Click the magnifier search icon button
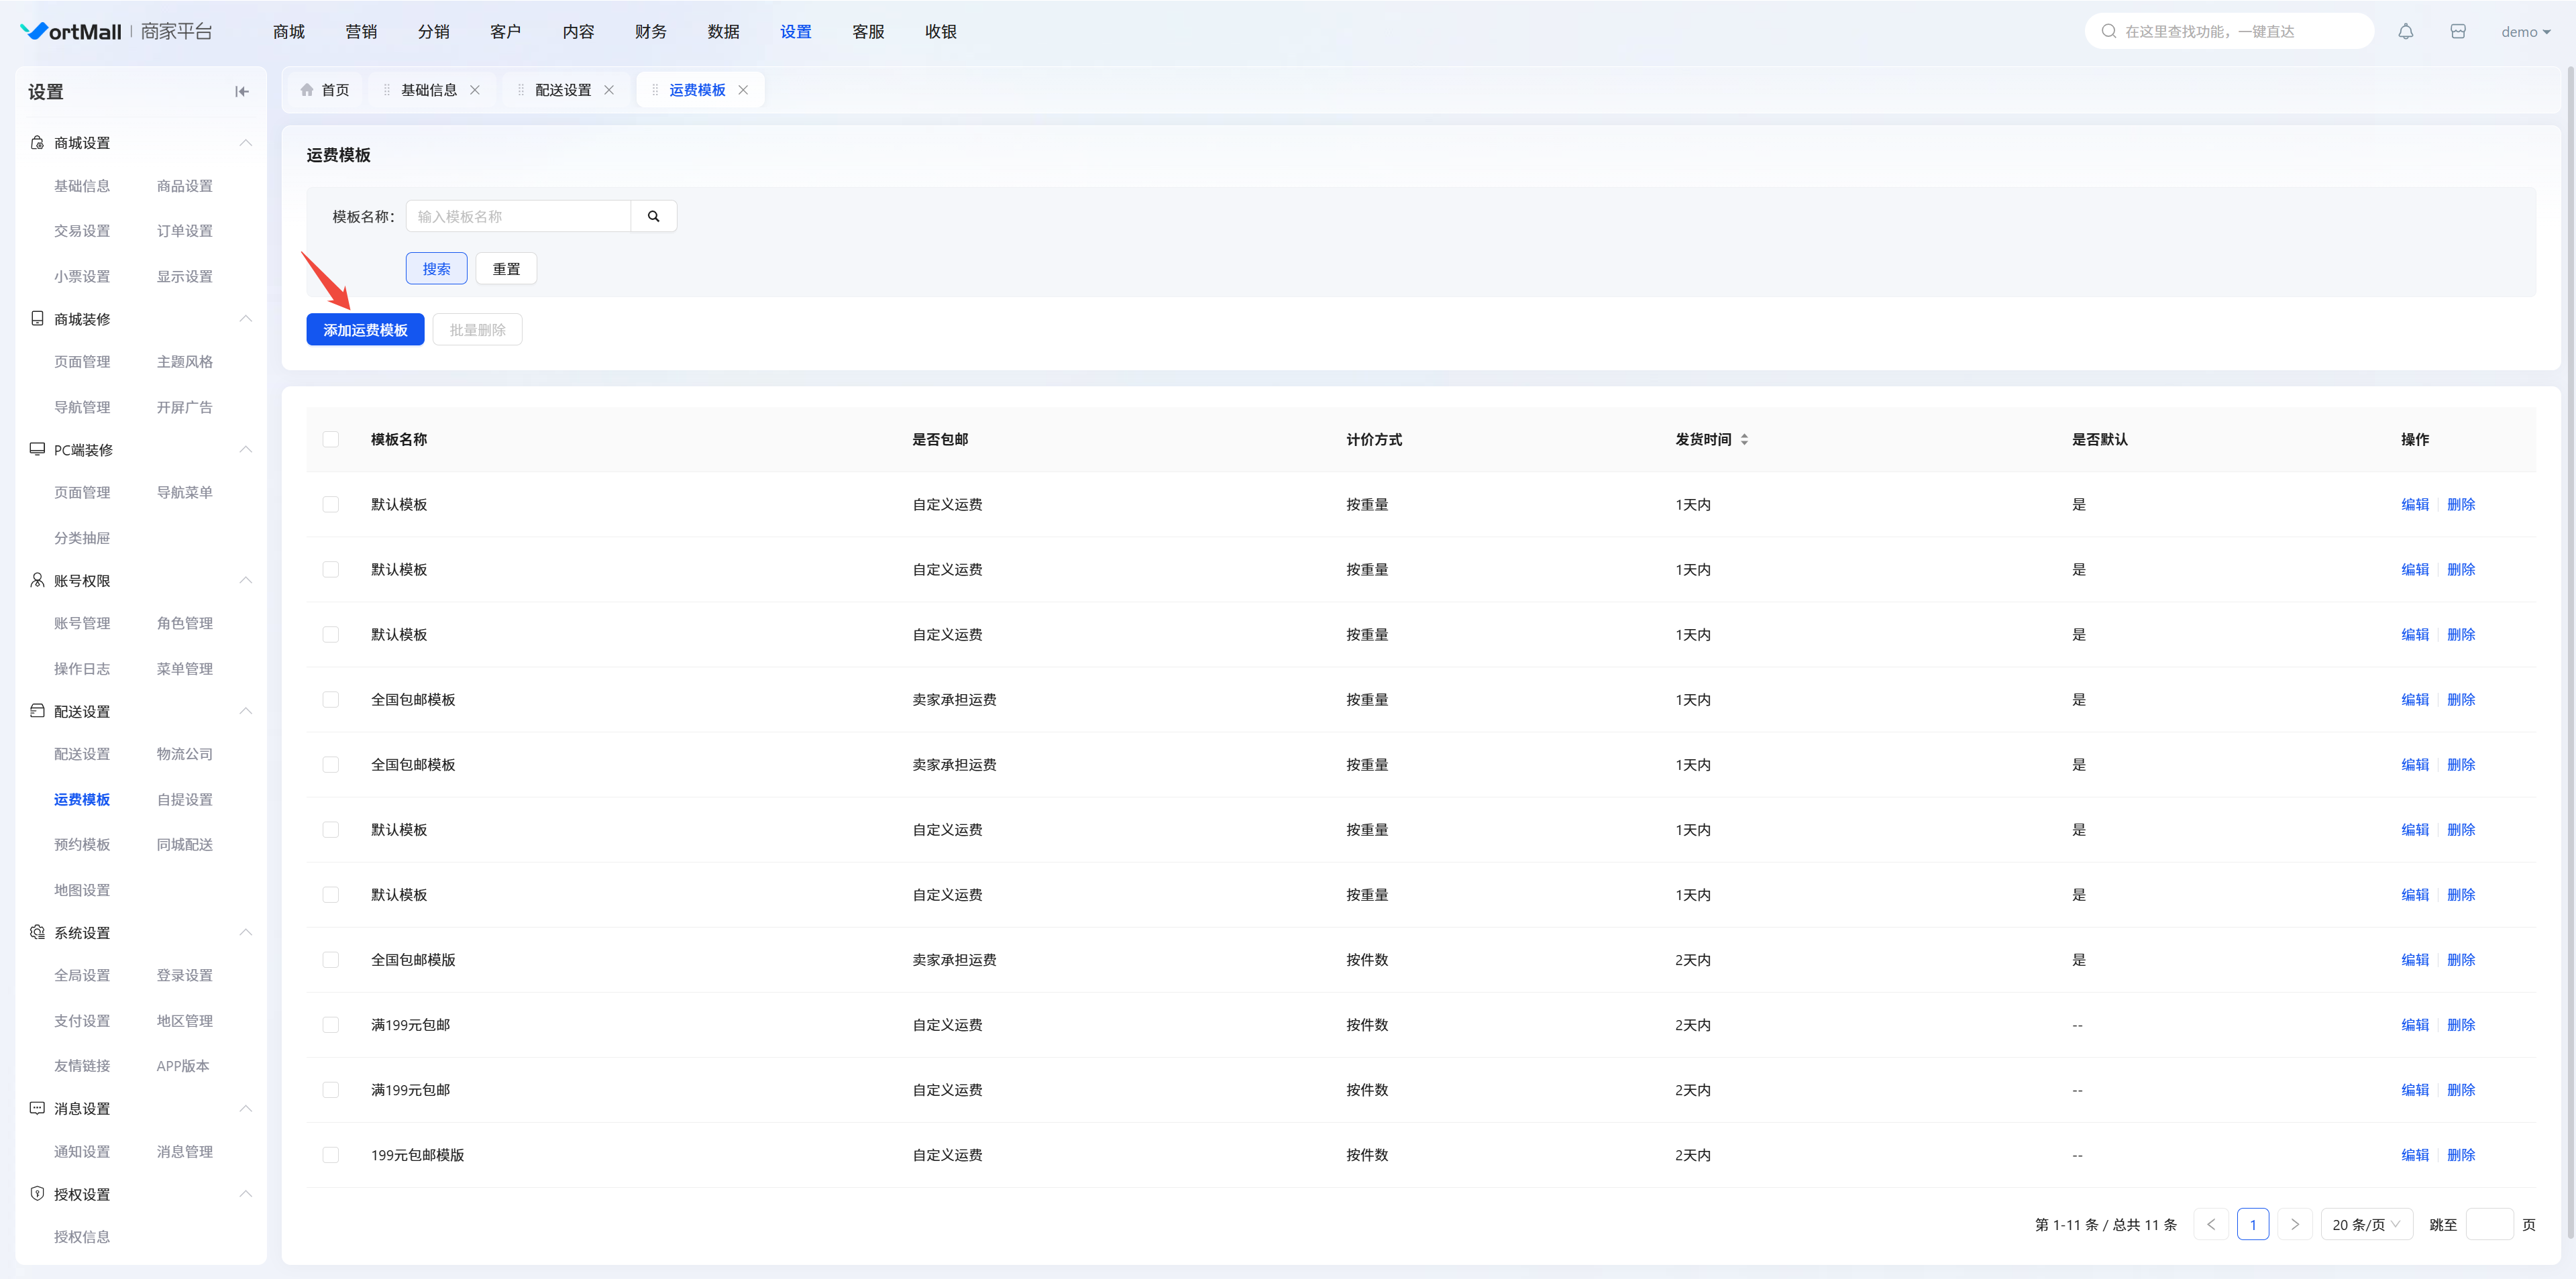 [653, 216]
